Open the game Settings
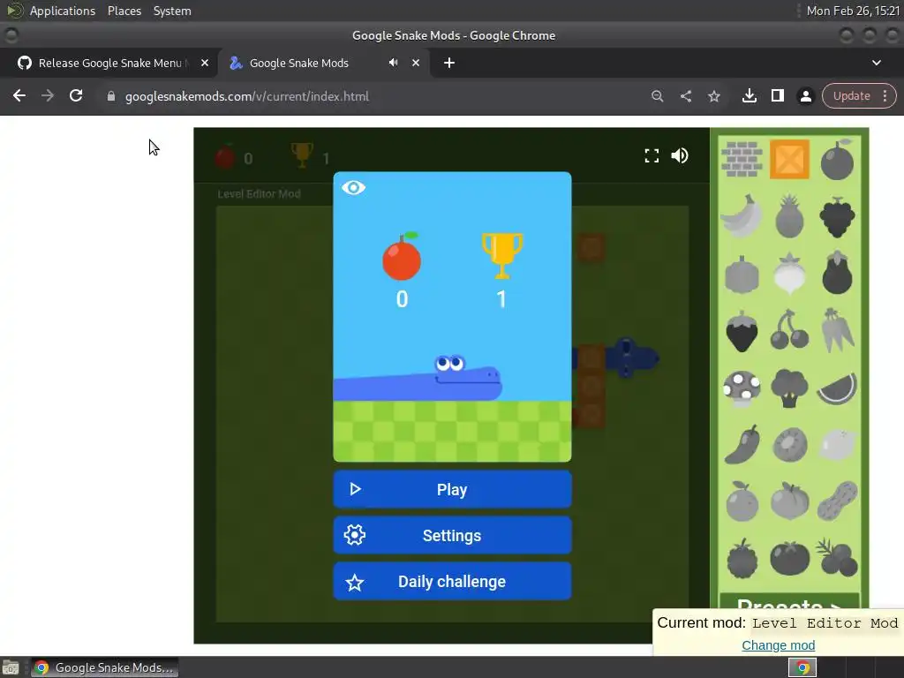904x678 pixels. pyautogui.click(x=452, y=536)
